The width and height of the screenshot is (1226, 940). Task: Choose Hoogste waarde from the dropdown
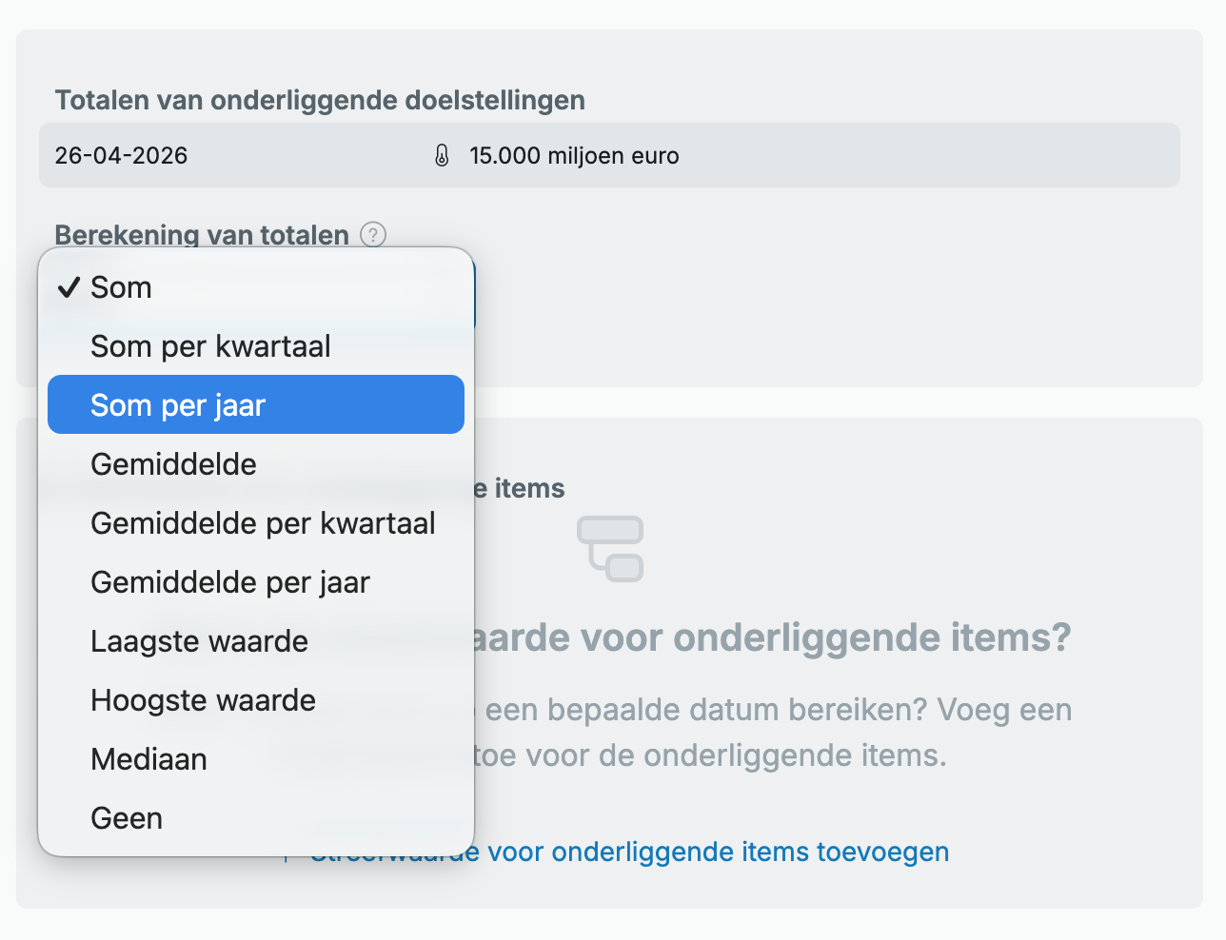203,700
